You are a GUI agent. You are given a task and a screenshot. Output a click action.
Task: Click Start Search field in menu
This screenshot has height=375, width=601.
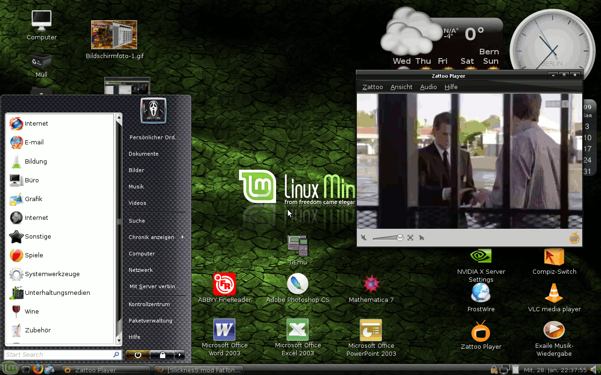[62, 355]
